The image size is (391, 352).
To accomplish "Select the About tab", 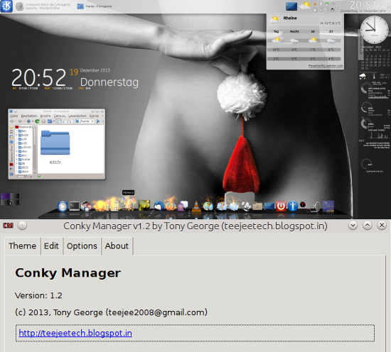I will pos(117,246).
